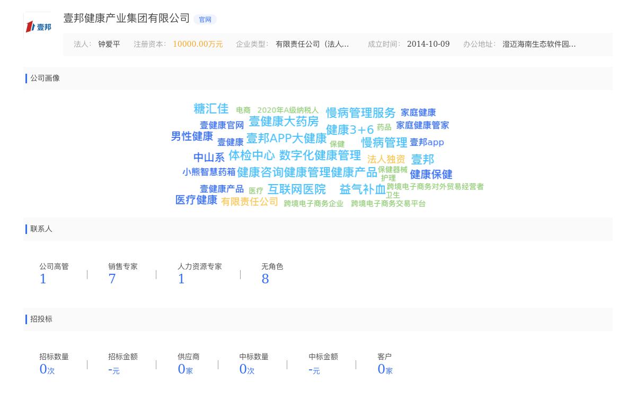Click the 卫生 tag

(393, 195)
